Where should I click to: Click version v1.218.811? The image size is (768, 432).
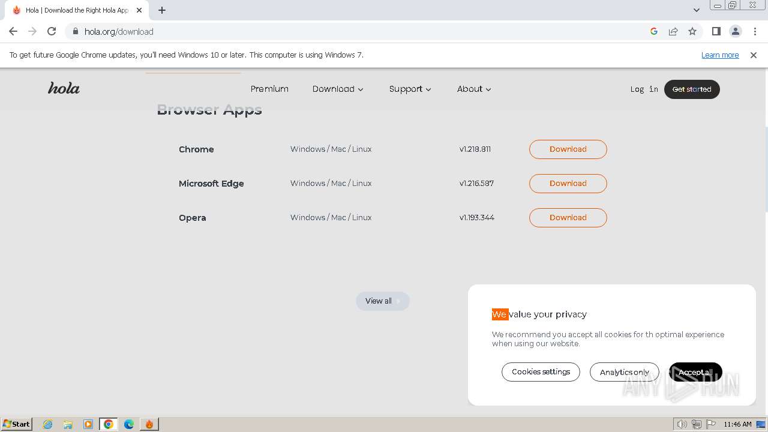click(475, 149)
